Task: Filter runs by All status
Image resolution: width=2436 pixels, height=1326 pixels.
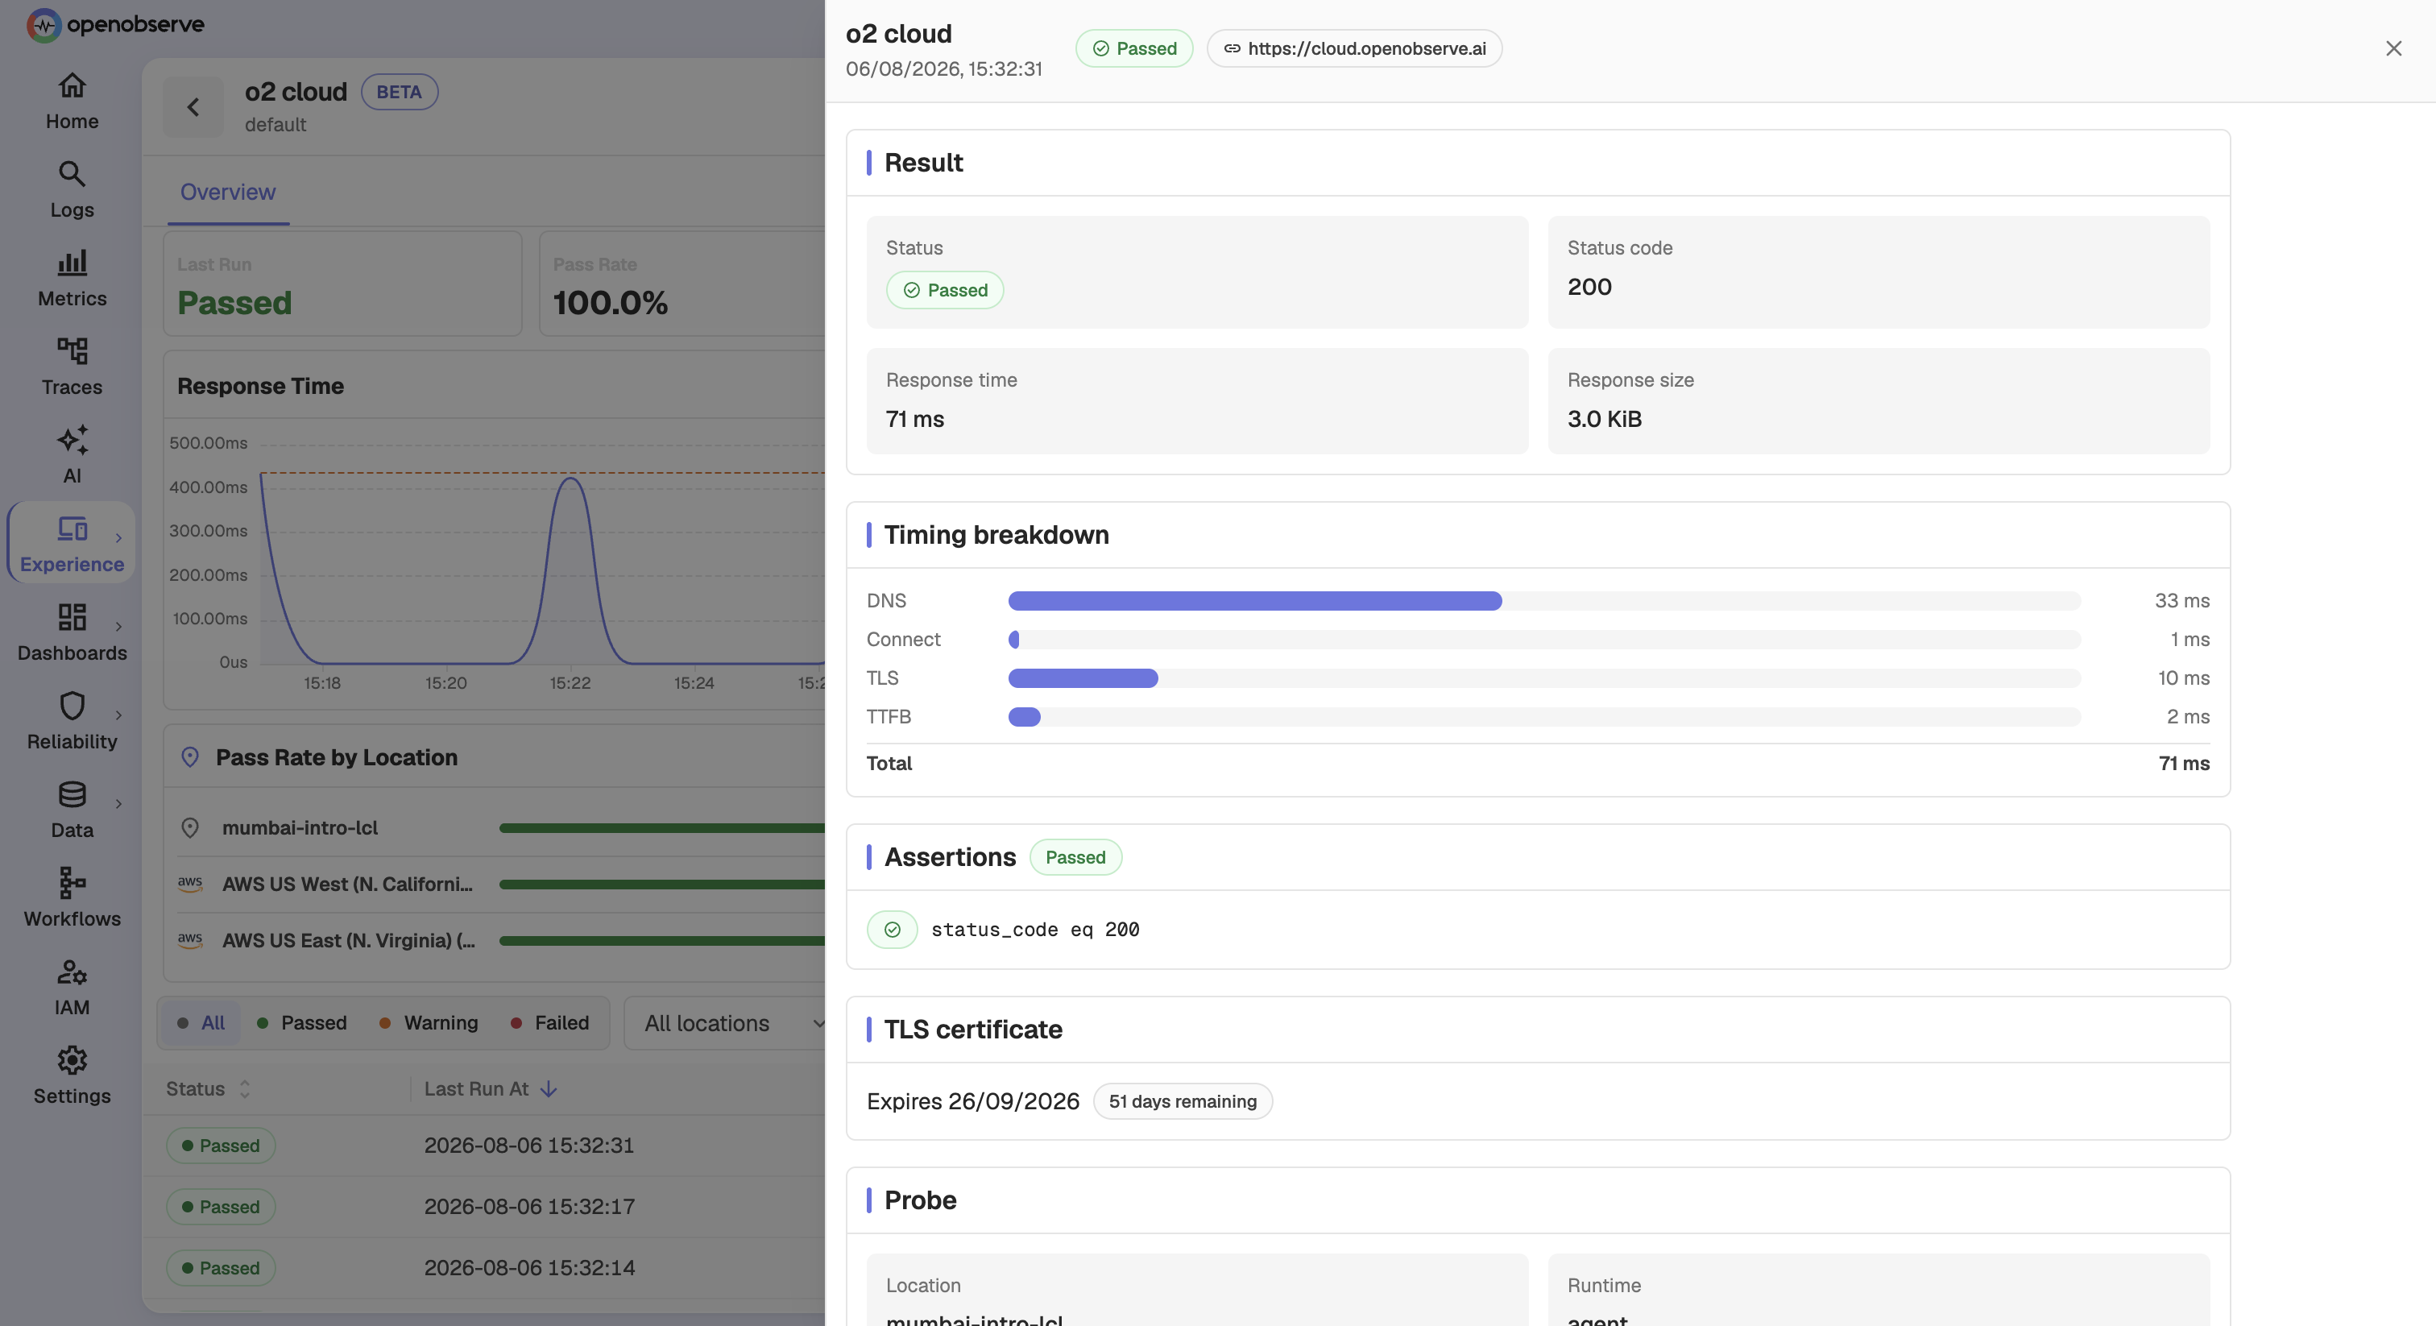Action: click(x=201, y=1023)
